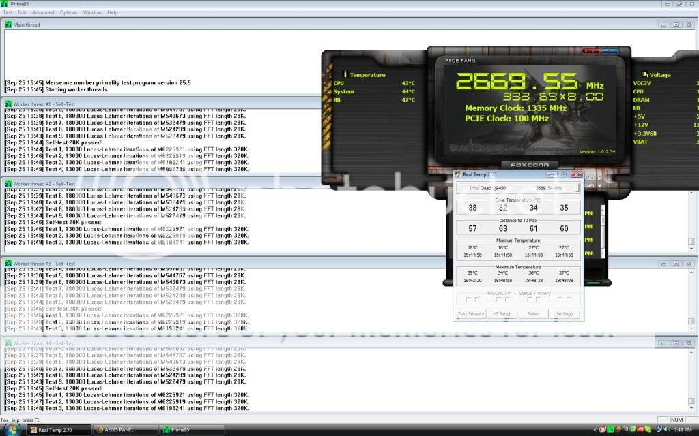Image resolution: width=699 pixels, height=436 pixels.
Task: Click the Worker thread #2 window icon
Action: click(8, 183)
